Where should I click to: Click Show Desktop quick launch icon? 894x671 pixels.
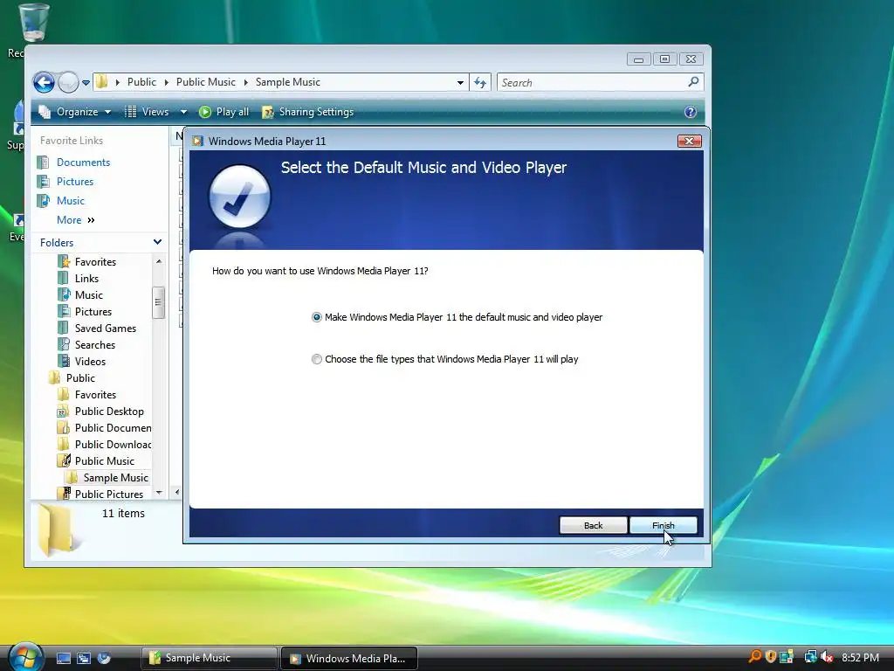click(63, 659)
